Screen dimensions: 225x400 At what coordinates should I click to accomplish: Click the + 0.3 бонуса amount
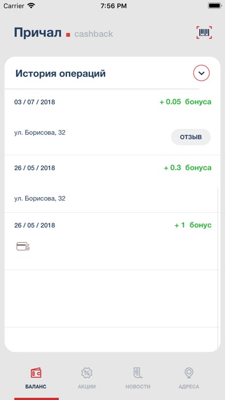click(188, 168)
